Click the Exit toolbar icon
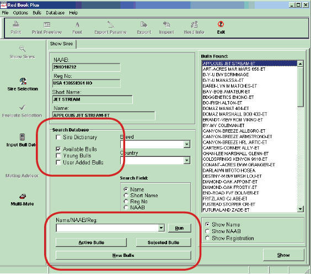The height and width of the screenshot is (274, 311). (x=221, y=24)
